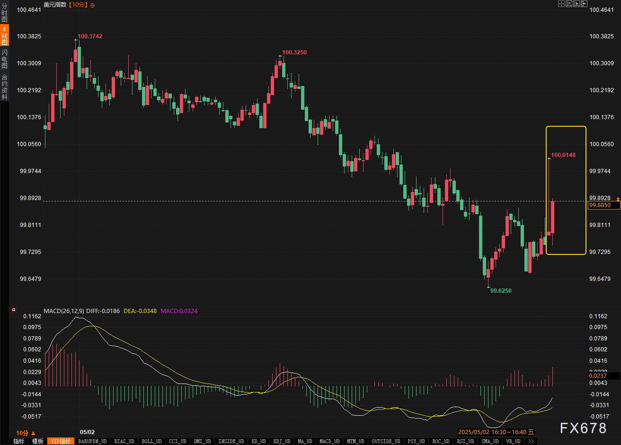The image size is (621, 445).
Task: Switch to 分时图 view in left sidebar
Action: [4, 13]
